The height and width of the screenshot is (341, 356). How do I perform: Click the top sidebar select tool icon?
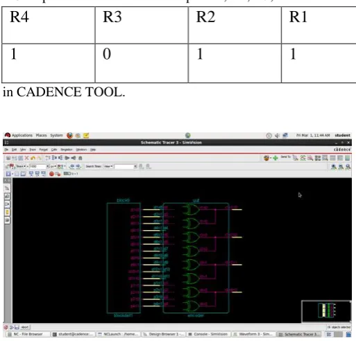point(7,189)
